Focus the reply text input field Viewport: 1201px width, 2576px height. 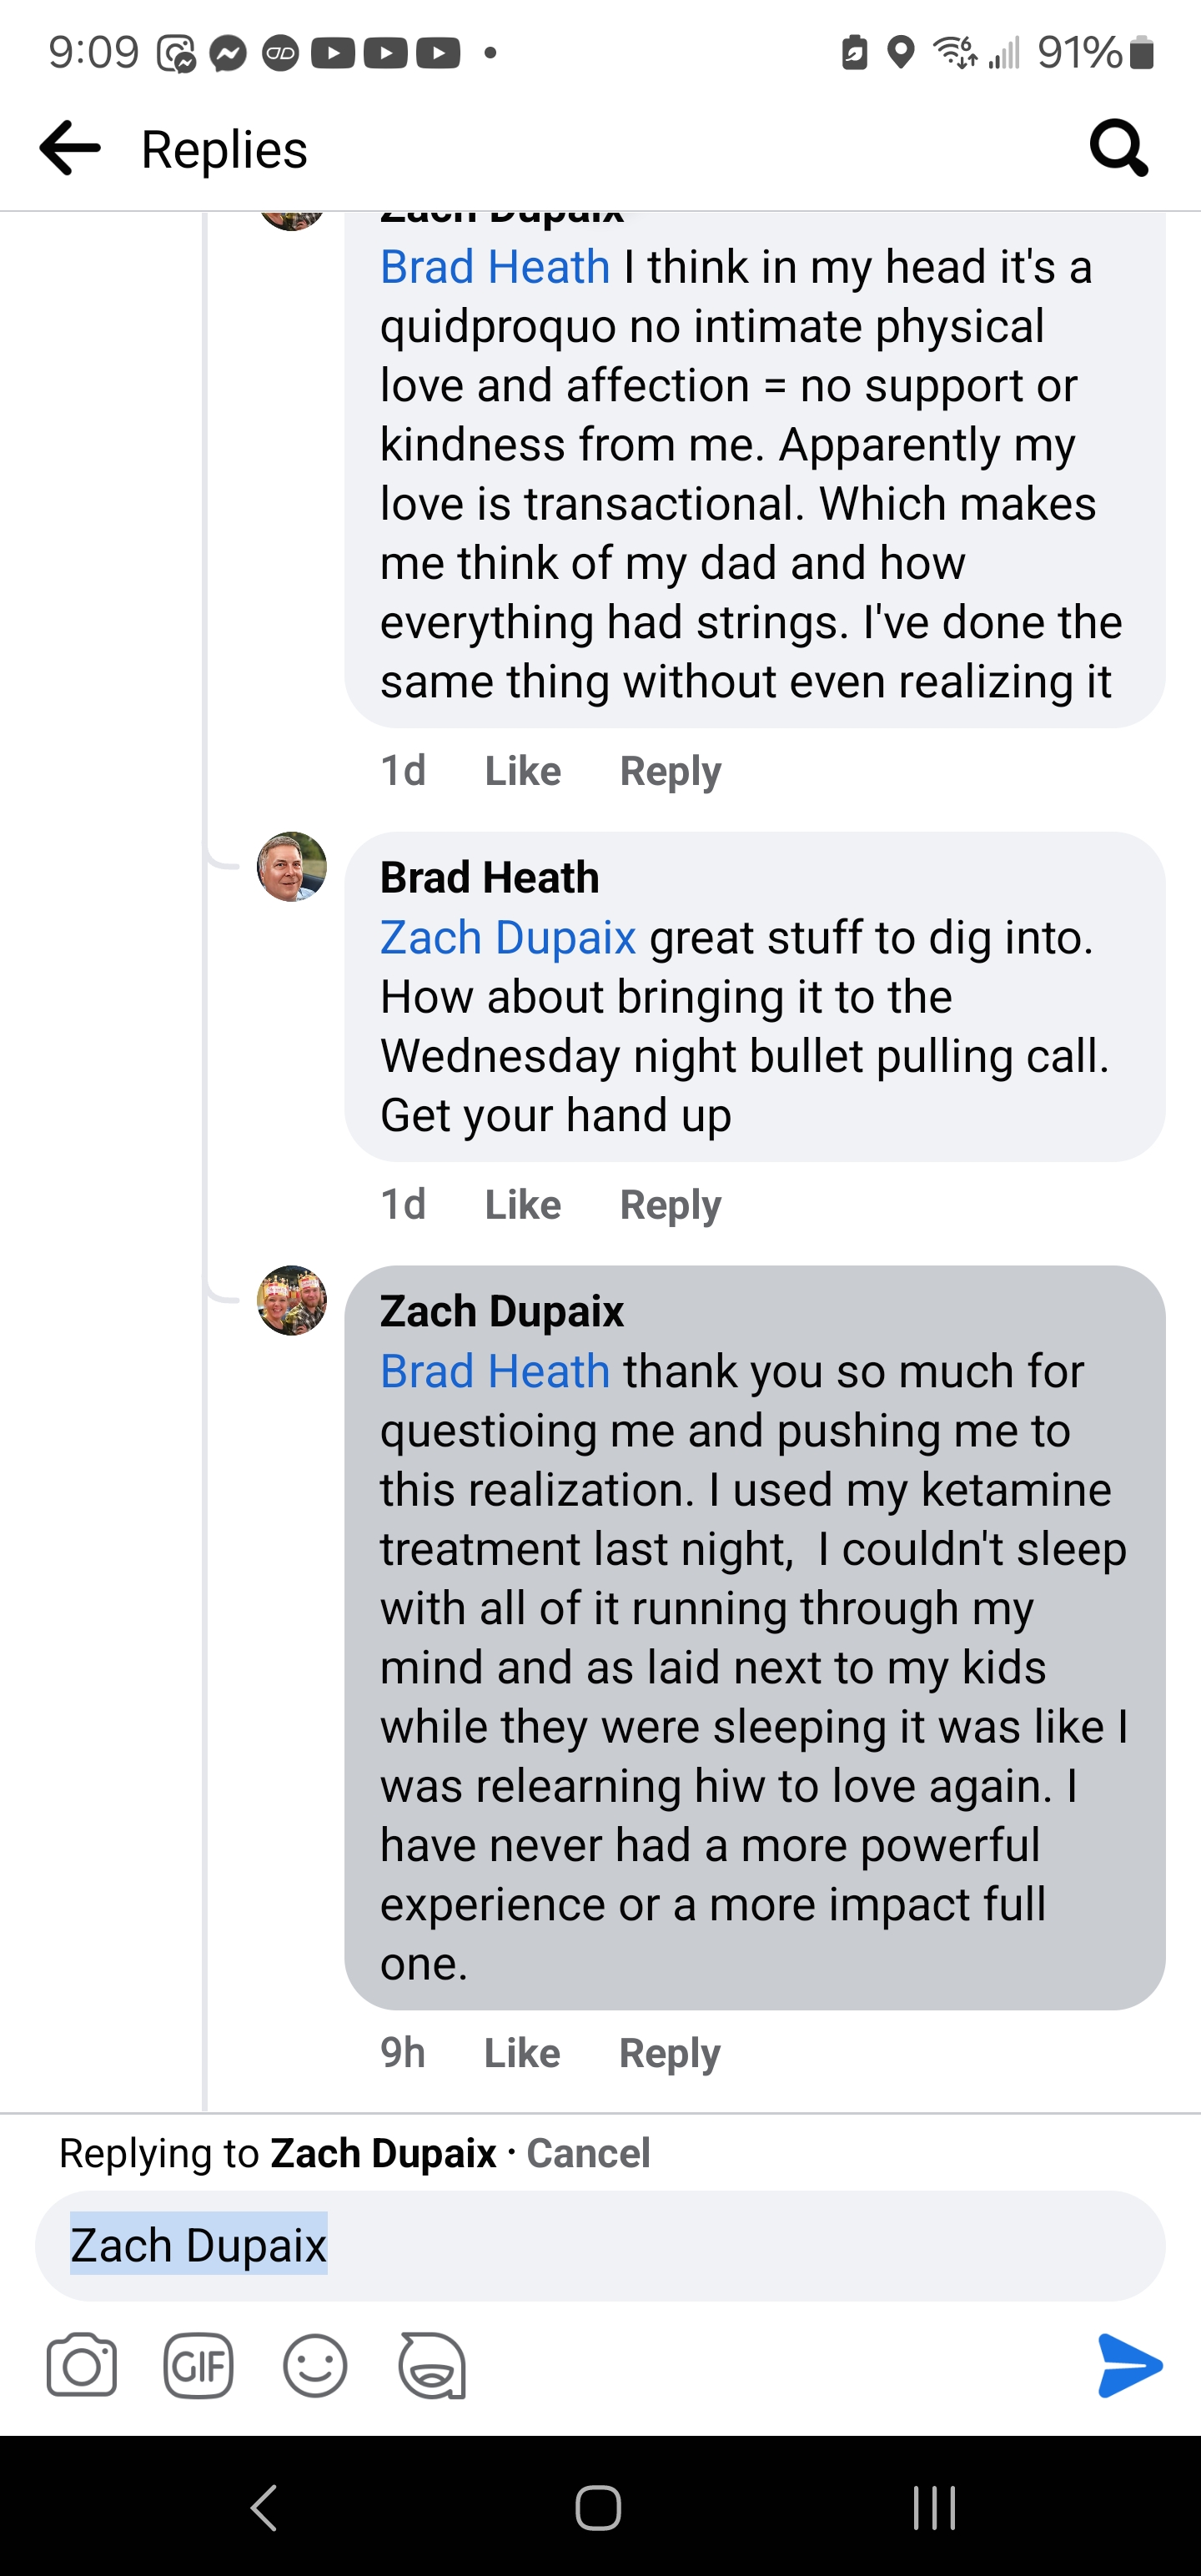[700, 2246]
